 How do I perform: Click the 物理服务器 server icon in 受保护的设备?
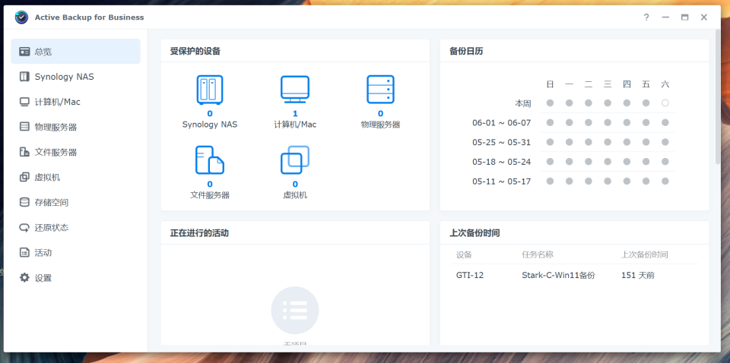tap(380, 90)
